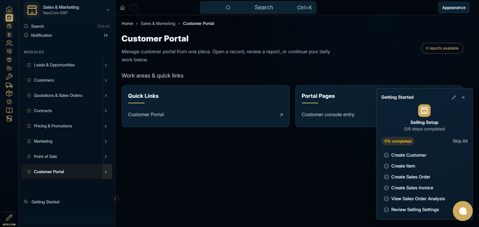Check the View Sales Order Analysis circle
This screenshot has height=227, width=479.
click(386, 199)
